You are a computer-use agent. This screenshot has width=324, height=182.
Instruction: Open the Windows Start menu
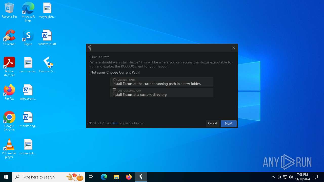pos(6,177)
